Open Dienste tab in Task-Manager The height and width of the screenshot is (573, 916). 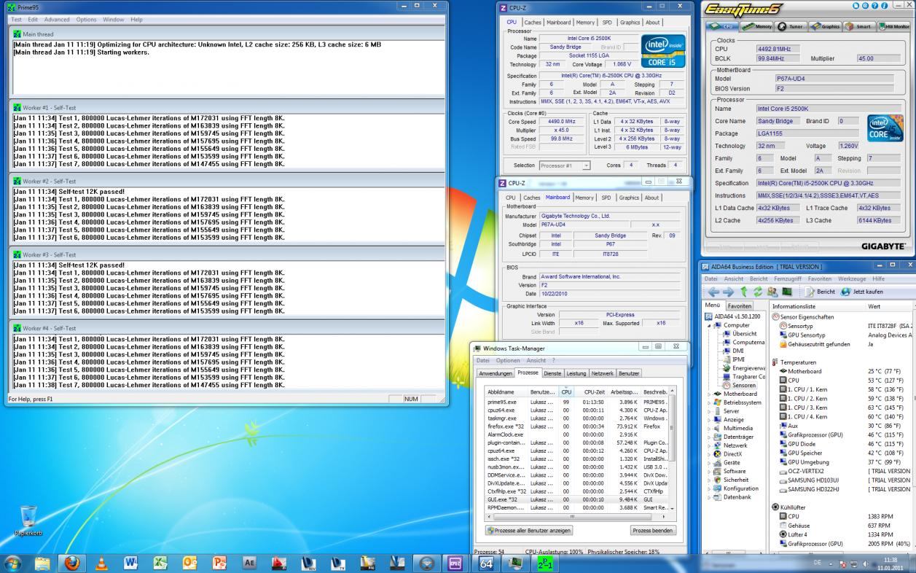(552, 373)
